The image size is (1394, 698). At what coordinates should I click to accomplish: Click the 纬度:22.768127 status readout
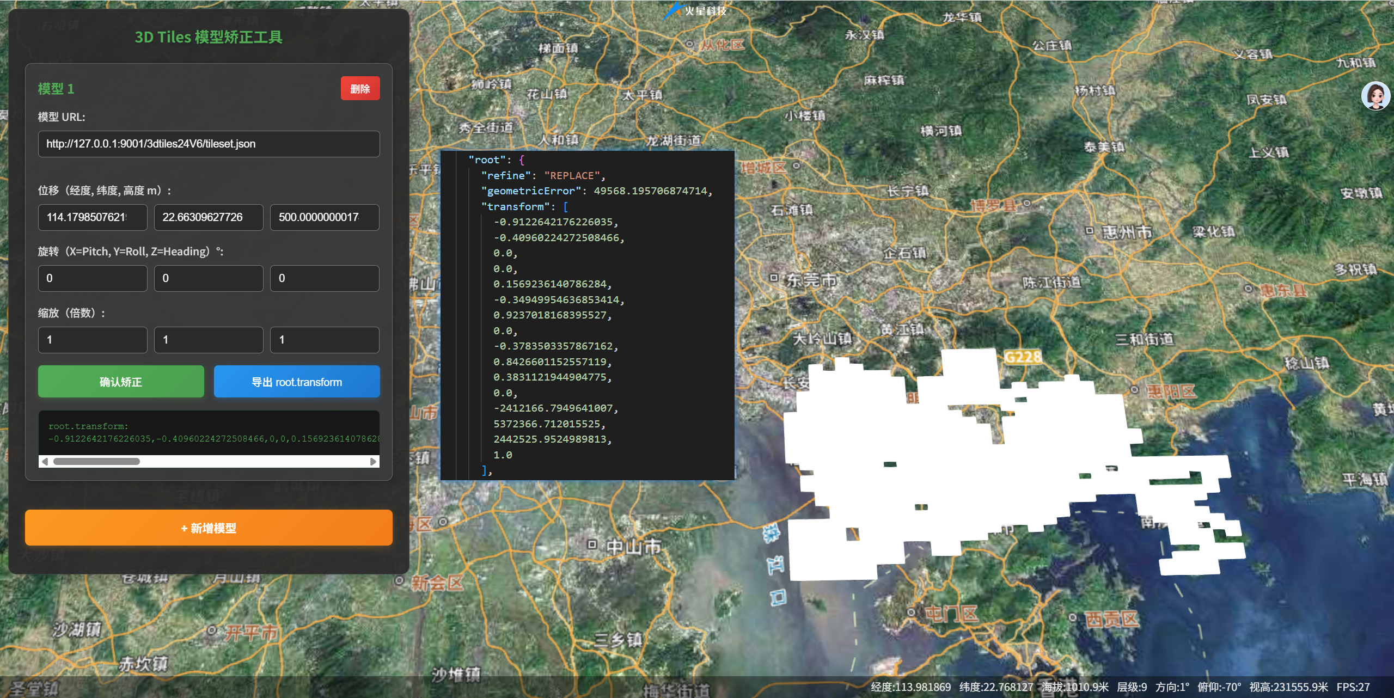pyautogui.click(x=996, y=687)
